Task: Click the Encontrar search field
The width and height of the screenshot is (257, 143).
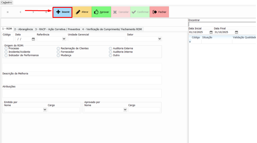Action: 222,24
